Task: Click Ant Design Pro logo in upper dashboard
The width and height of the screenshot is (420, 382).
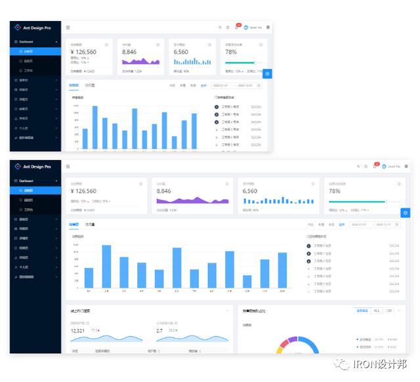Action: pyautogui.click(x=33, y=28)
